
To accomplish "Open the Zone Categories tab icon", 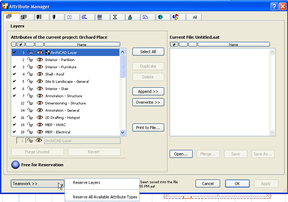I will point(145,17).
